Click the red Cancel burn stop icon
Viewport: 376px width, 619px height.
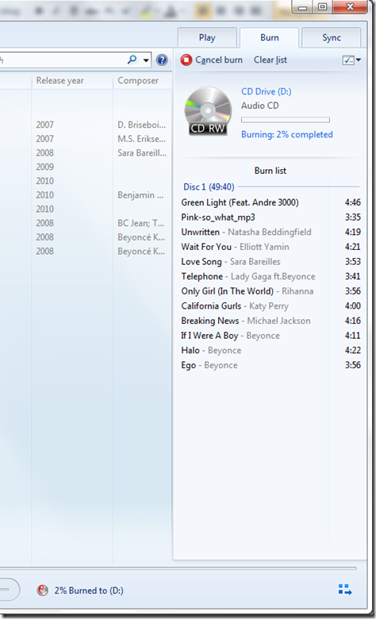point(186,60)
